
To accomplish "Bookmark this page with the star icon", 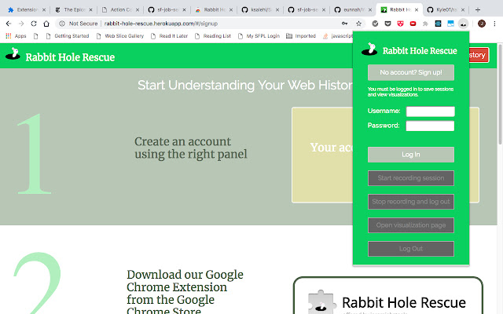I will 358,24.
